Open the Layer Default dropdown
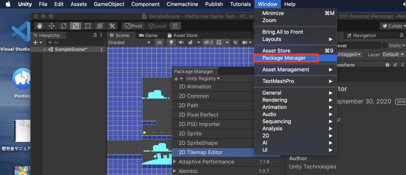The image size is (406, 175). point(393,54)
